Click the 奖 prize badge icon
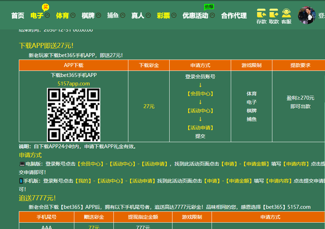Screen dimensions: 325x229 pyautogui.click(x=46, y=7)
